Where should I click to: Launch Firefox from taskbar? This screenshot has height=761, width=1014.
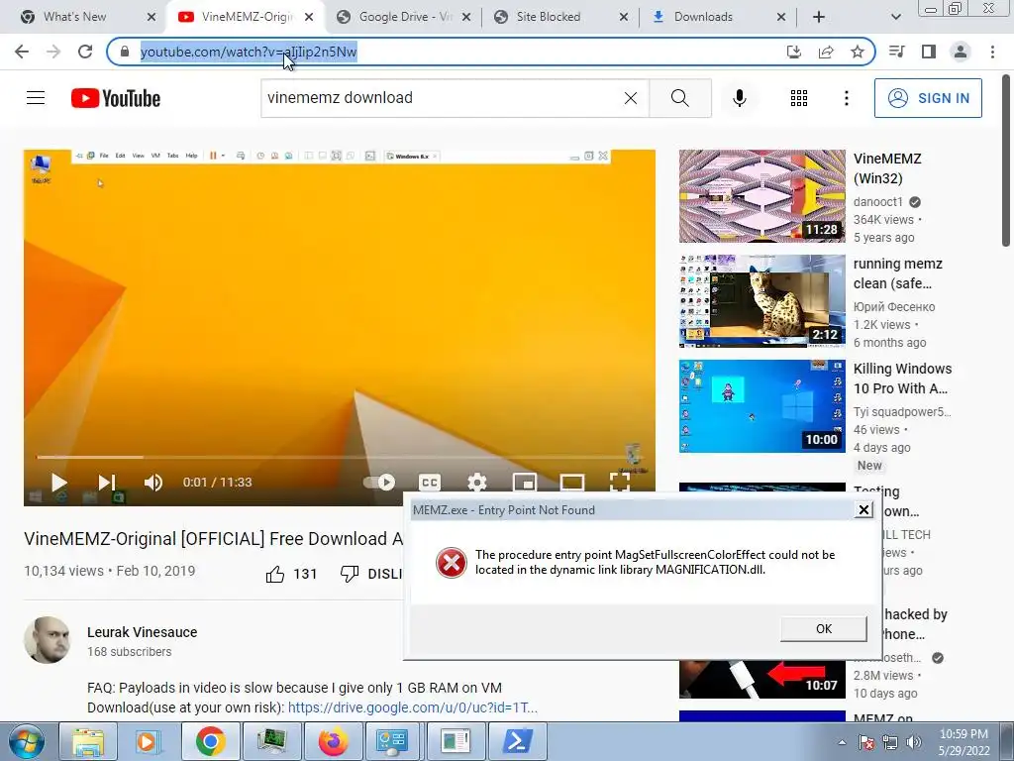pyautogui.click(x=333, y=741)
